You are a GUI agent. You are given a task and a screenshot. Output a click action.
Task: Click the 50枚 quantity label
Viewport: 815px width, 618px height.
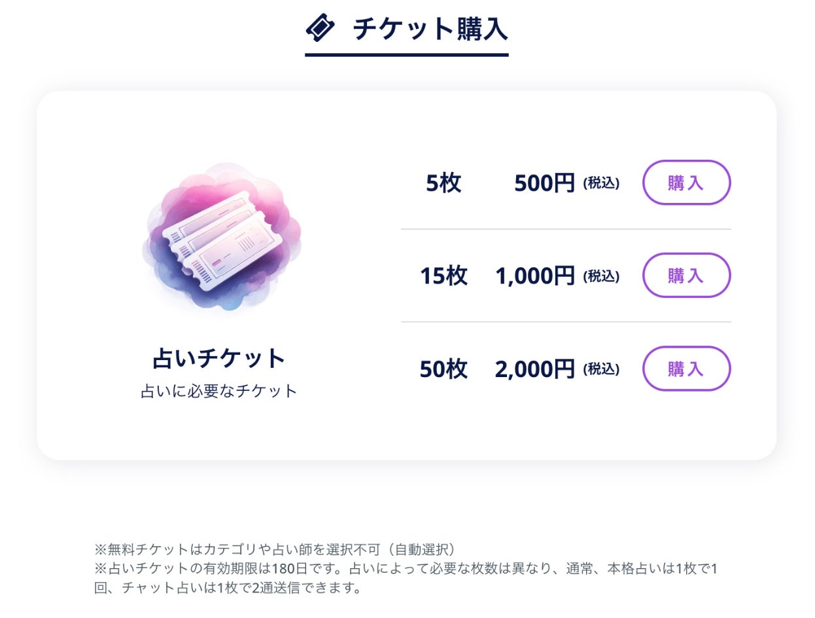(443, 369)
